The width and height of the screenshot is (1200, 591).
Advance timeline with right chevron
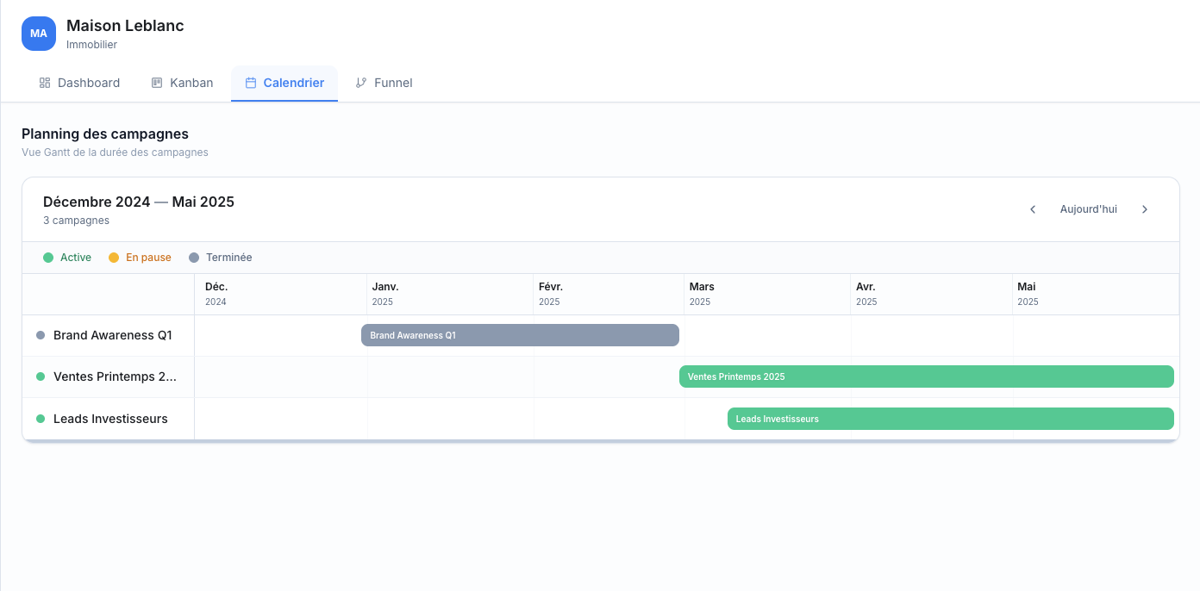pos(1145,209)
